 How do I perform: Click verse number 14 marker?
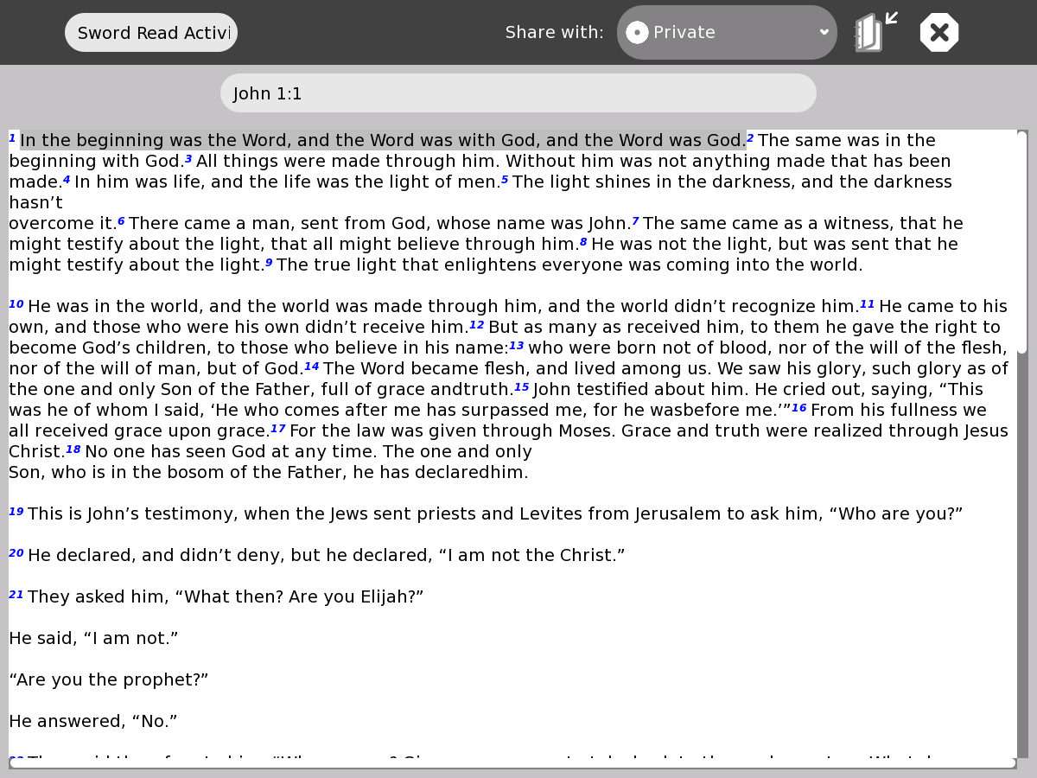click(312, 367)
